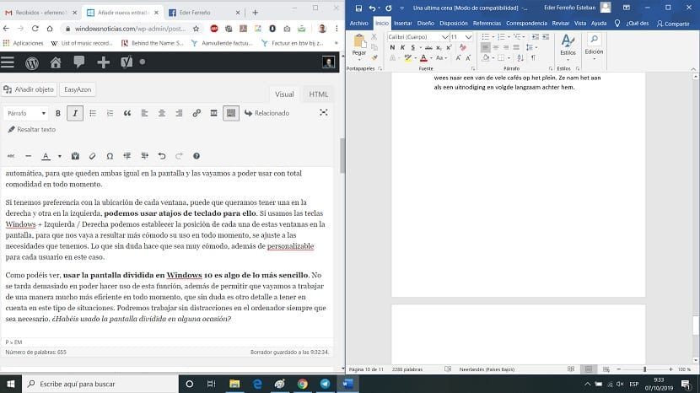The width and height of the screenshot is (700, 393).
Task: Toggle strikethrough in WordPress editor
Action: point(11,156)
